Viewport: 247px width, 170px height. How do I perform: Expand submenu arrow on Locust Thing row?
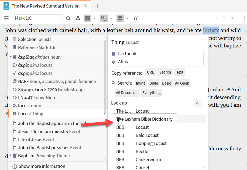[104, 113]
